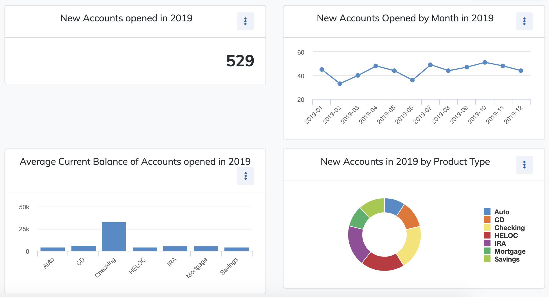This screenshot has width=549, height=297.
Task: Click the 2019-07 data point on line chart
Action: 430,65
